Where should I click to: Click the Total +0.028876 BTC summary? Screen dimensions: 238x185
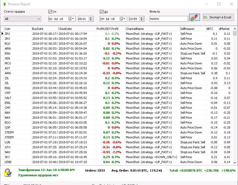(203, 171)
